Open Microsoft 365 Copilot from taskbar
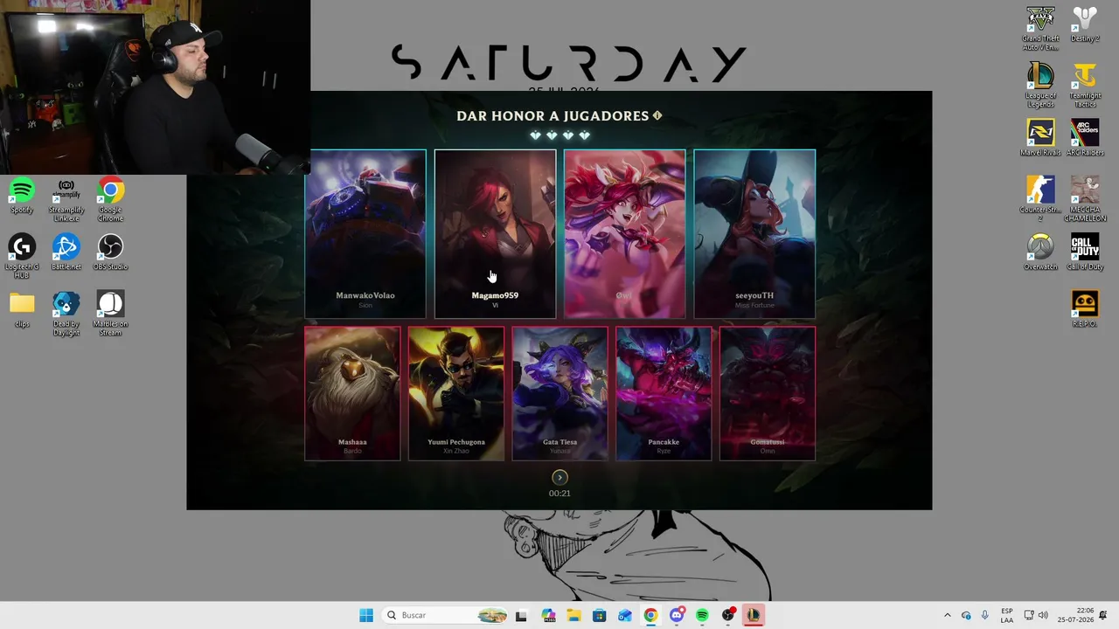 [x=548, y=615]
